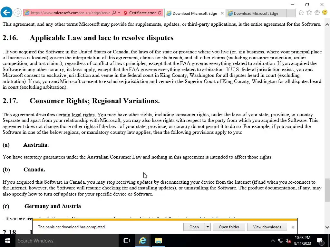Click download completed message text
The image size is (330, 247).
click(x=72, y=227)
